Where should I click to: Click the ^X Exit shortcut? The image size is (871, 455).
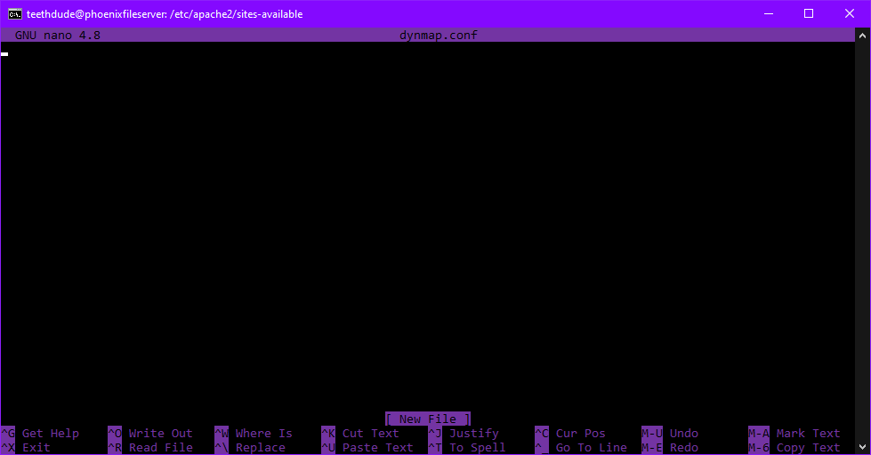[26, 447]
